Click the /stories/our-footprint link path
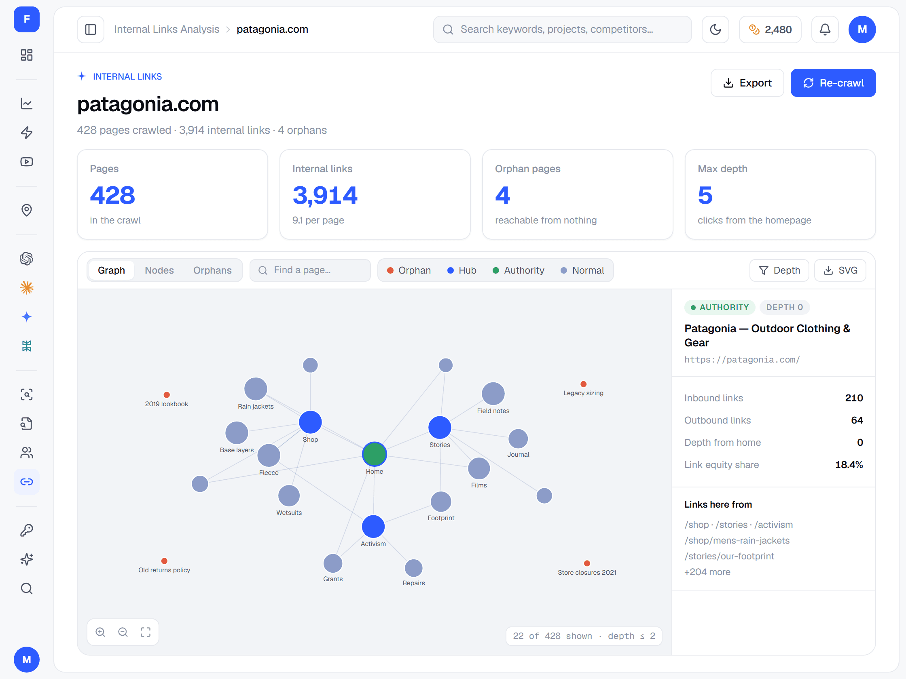The width and height of the screenshot is (906, 679). [729, 557]
